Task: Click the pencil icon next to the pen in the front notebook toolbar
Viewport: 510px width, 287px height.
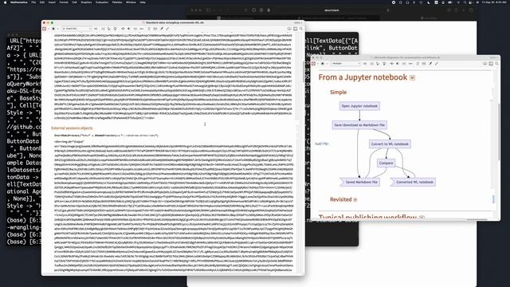Action: [167, 29]
